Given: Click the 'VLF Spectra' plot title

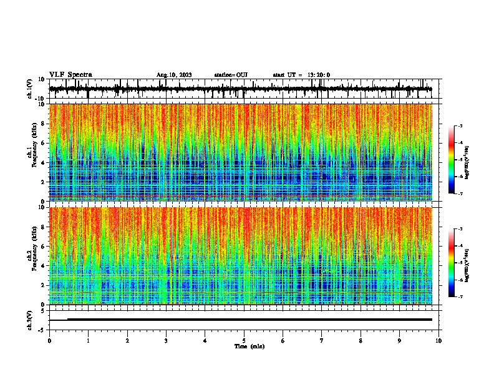Looking at the screenshot, I should (x=70, y=75).
